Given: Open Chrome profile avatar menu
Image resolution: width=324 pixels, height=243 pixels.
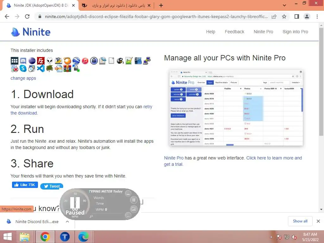Looking at the screenshot, I should coord(307,16).
